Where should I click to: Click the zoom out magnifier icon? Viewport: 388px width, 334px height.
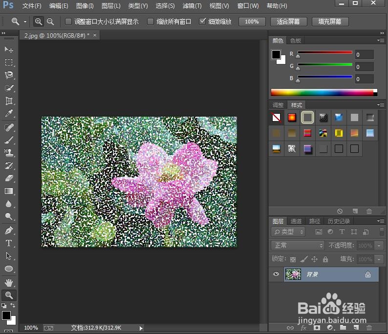[x=50, y=21]
